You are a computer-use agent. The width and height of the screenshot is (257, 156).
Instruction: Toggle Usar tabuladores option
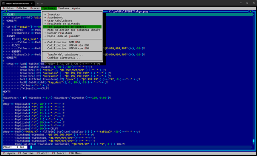click(72, 20)
